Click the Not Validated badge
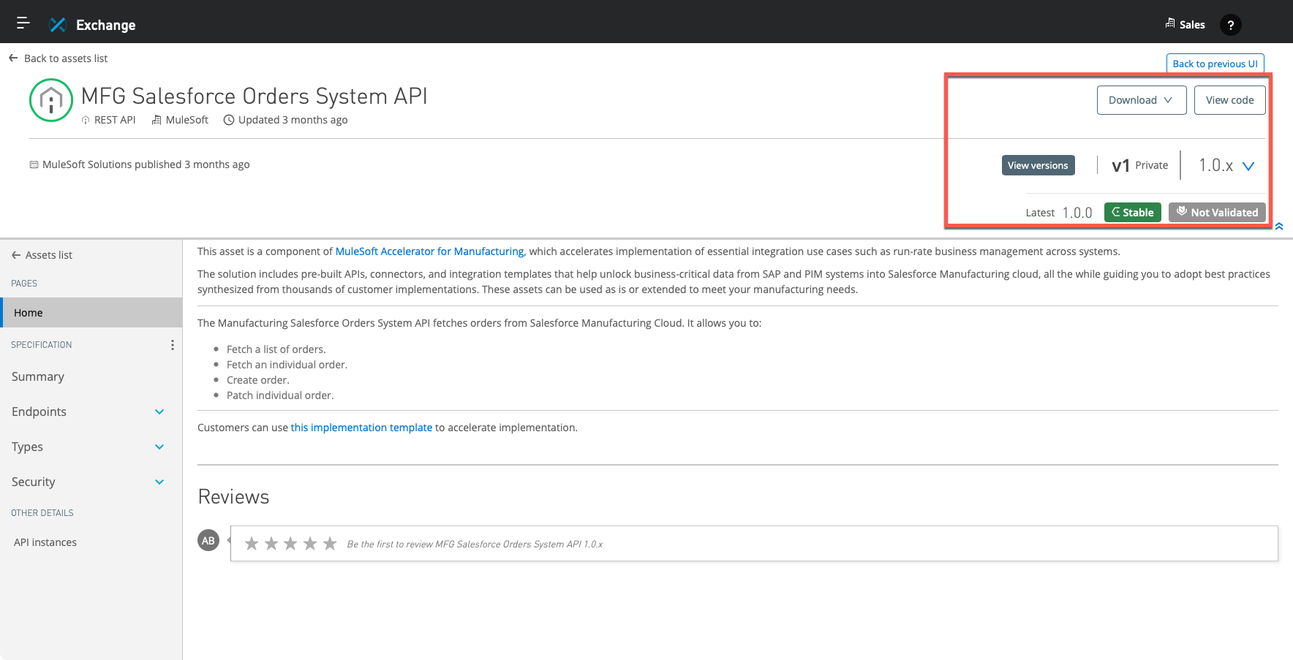This screenshot has height=660, width=1293. click(x=1217, y=212)
